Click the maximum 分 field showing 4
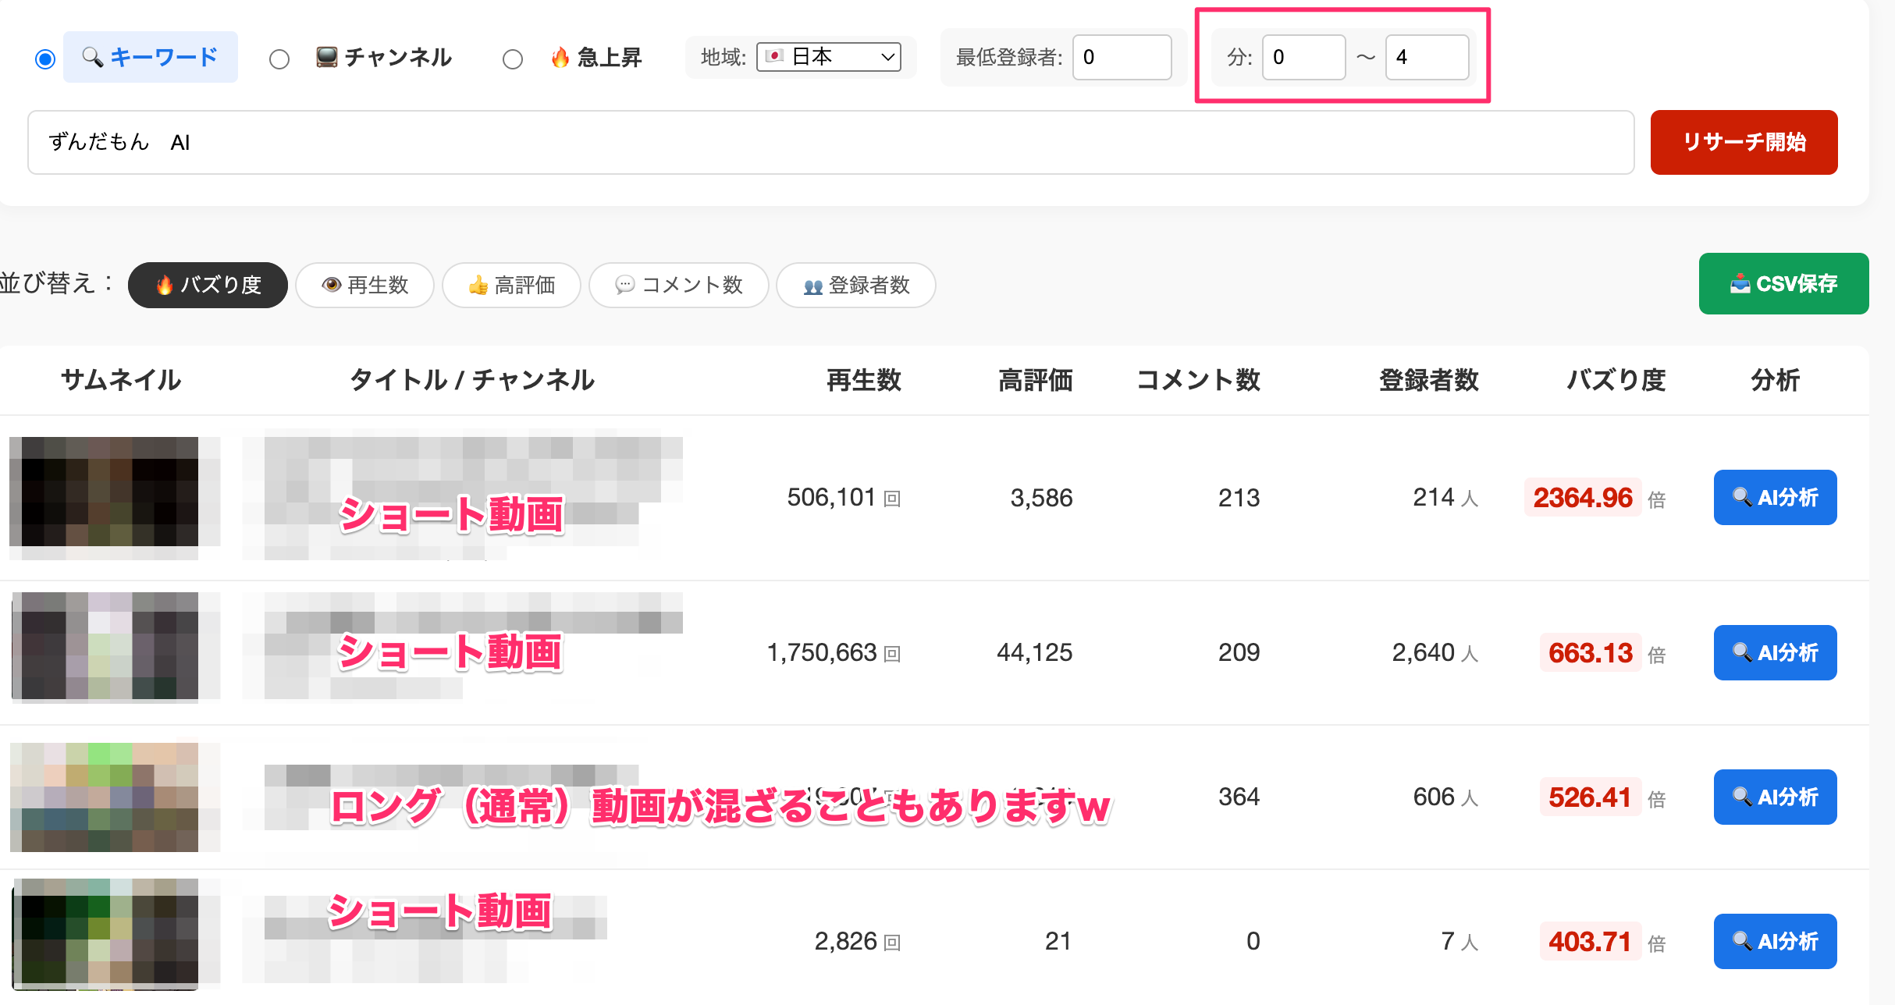Screen dimensions: 1895x1005 (1427, 57)
